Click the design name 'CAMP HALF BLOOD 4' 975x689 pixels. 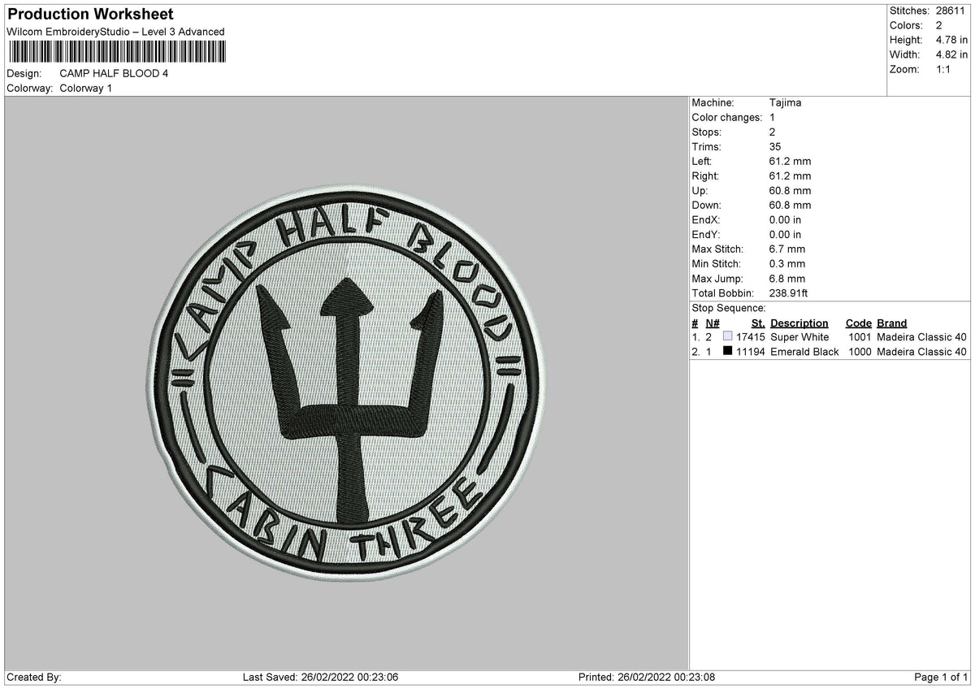click(115, 73)
